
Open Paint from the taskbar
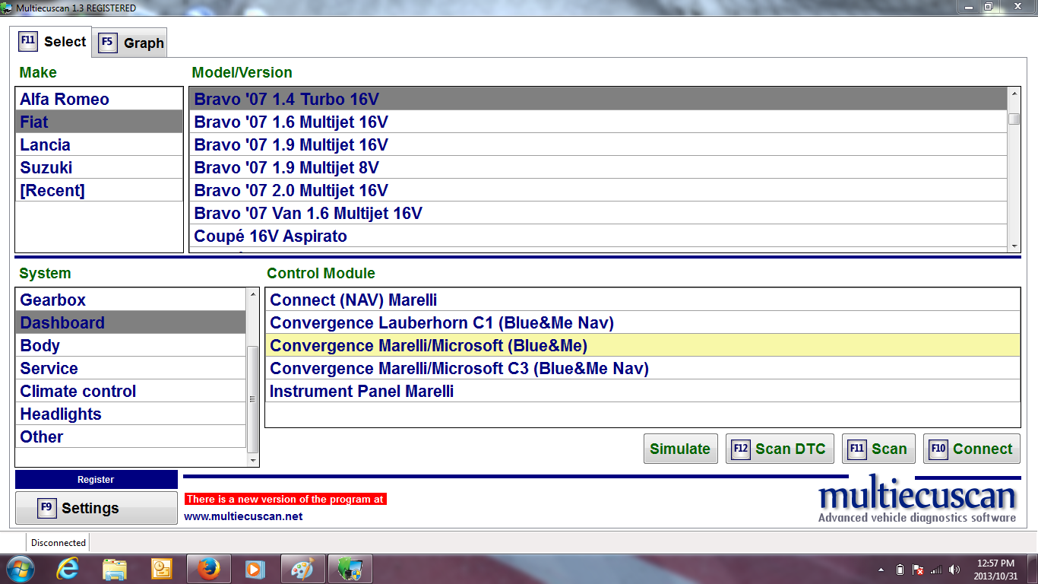[302, 569]
